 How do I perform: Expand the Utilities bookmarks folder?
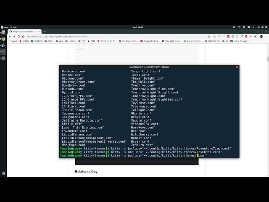(71, 41)
